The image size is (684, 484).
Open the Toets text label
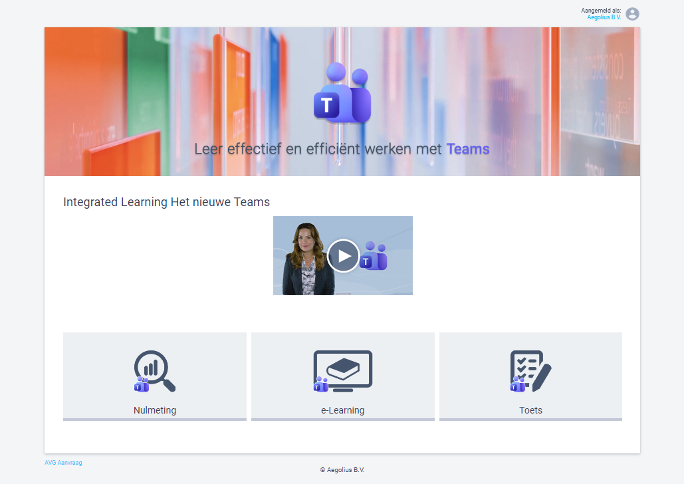[530, 410]
